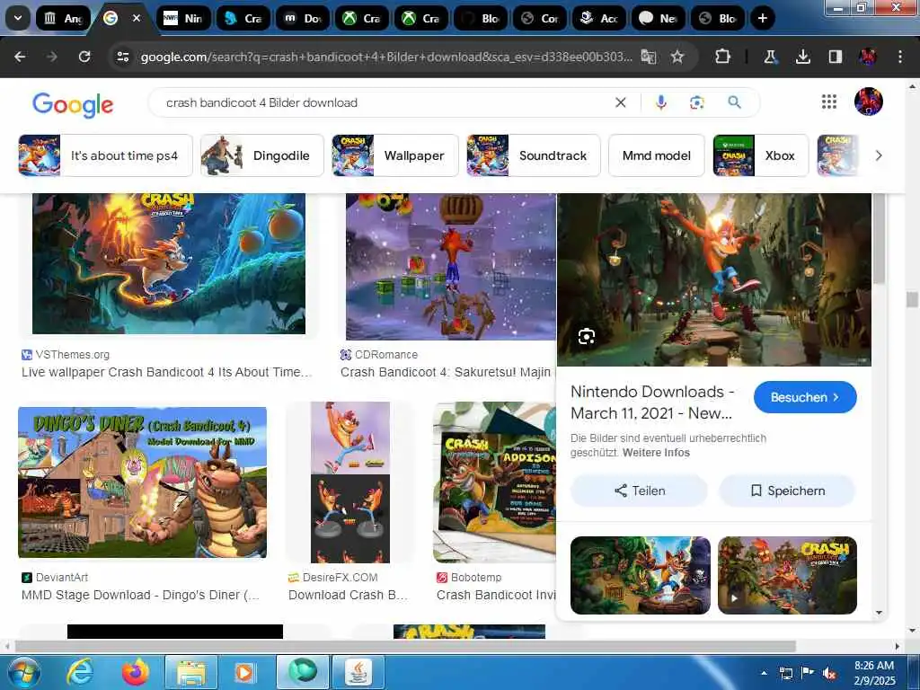Translate this page icon
This screenshot has width=920, height=690.
649,57
